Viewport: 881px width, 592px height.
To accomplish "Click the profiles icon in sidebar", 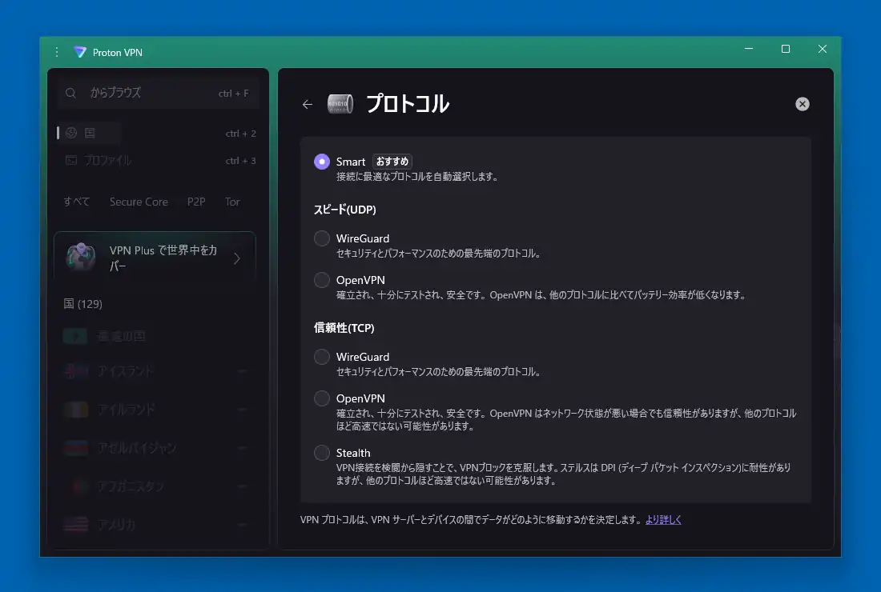I will click(x=71, y=160).
